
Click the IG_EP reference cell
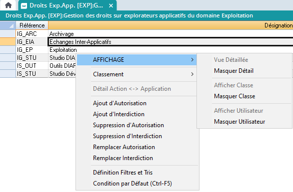pos(32,50)
